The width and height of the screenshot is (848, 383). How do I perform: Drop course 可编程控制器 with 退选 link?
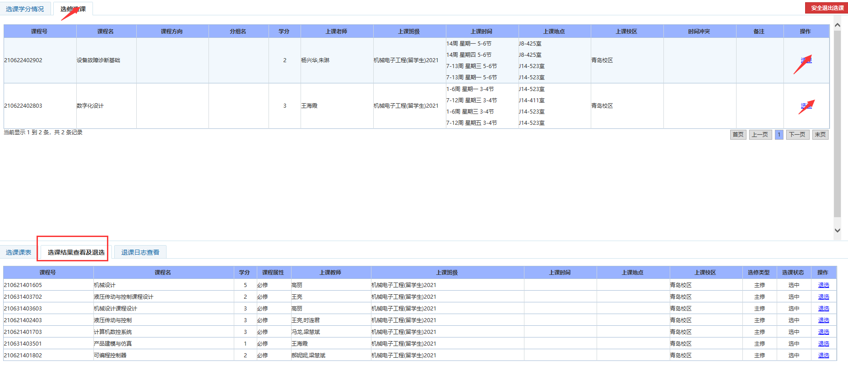coord(823,356)
